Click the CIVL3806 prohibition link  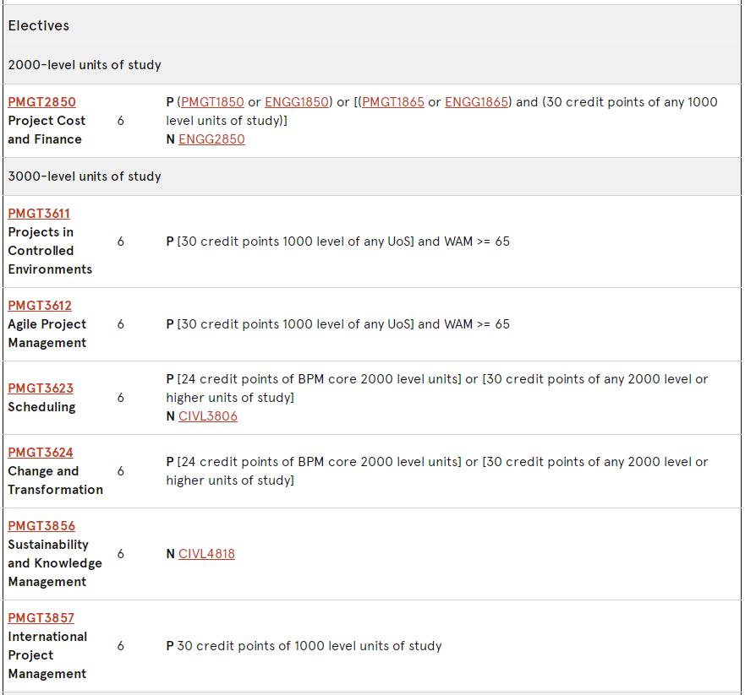point(208,416)
